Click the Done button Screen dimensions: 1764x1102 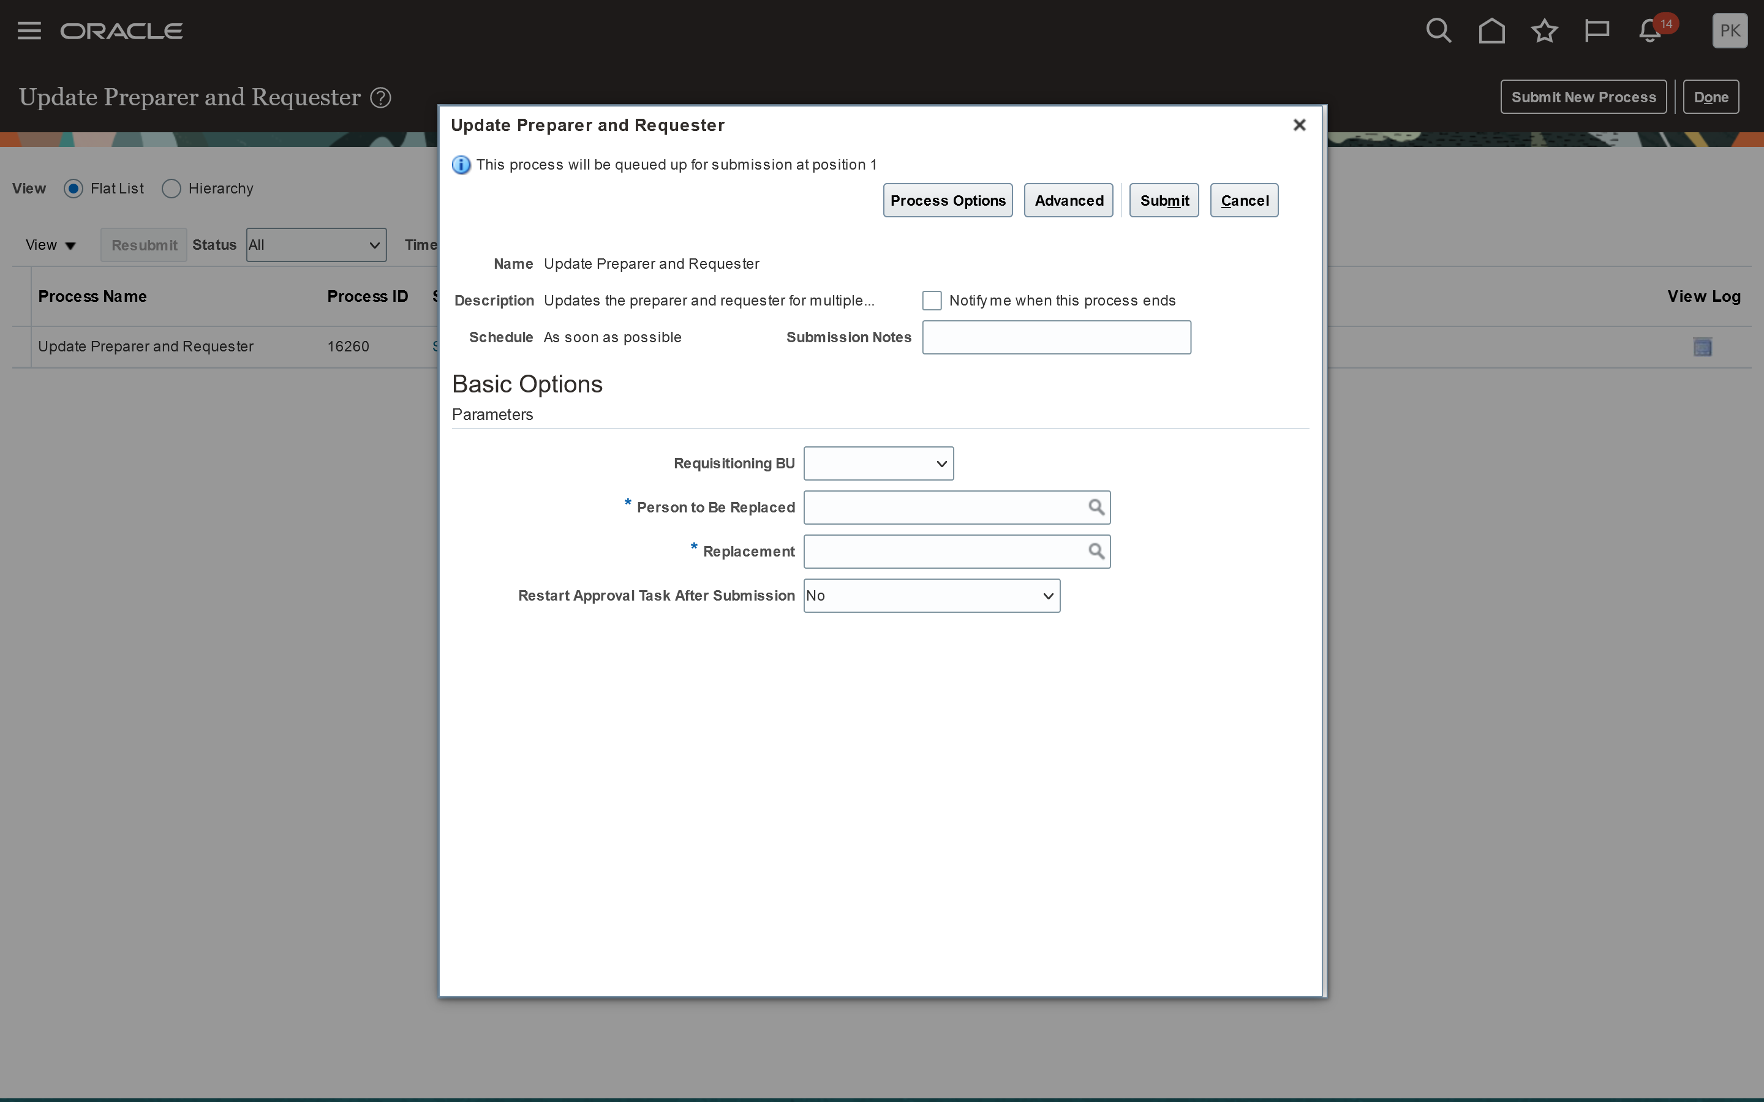(x=1711, y=97)
